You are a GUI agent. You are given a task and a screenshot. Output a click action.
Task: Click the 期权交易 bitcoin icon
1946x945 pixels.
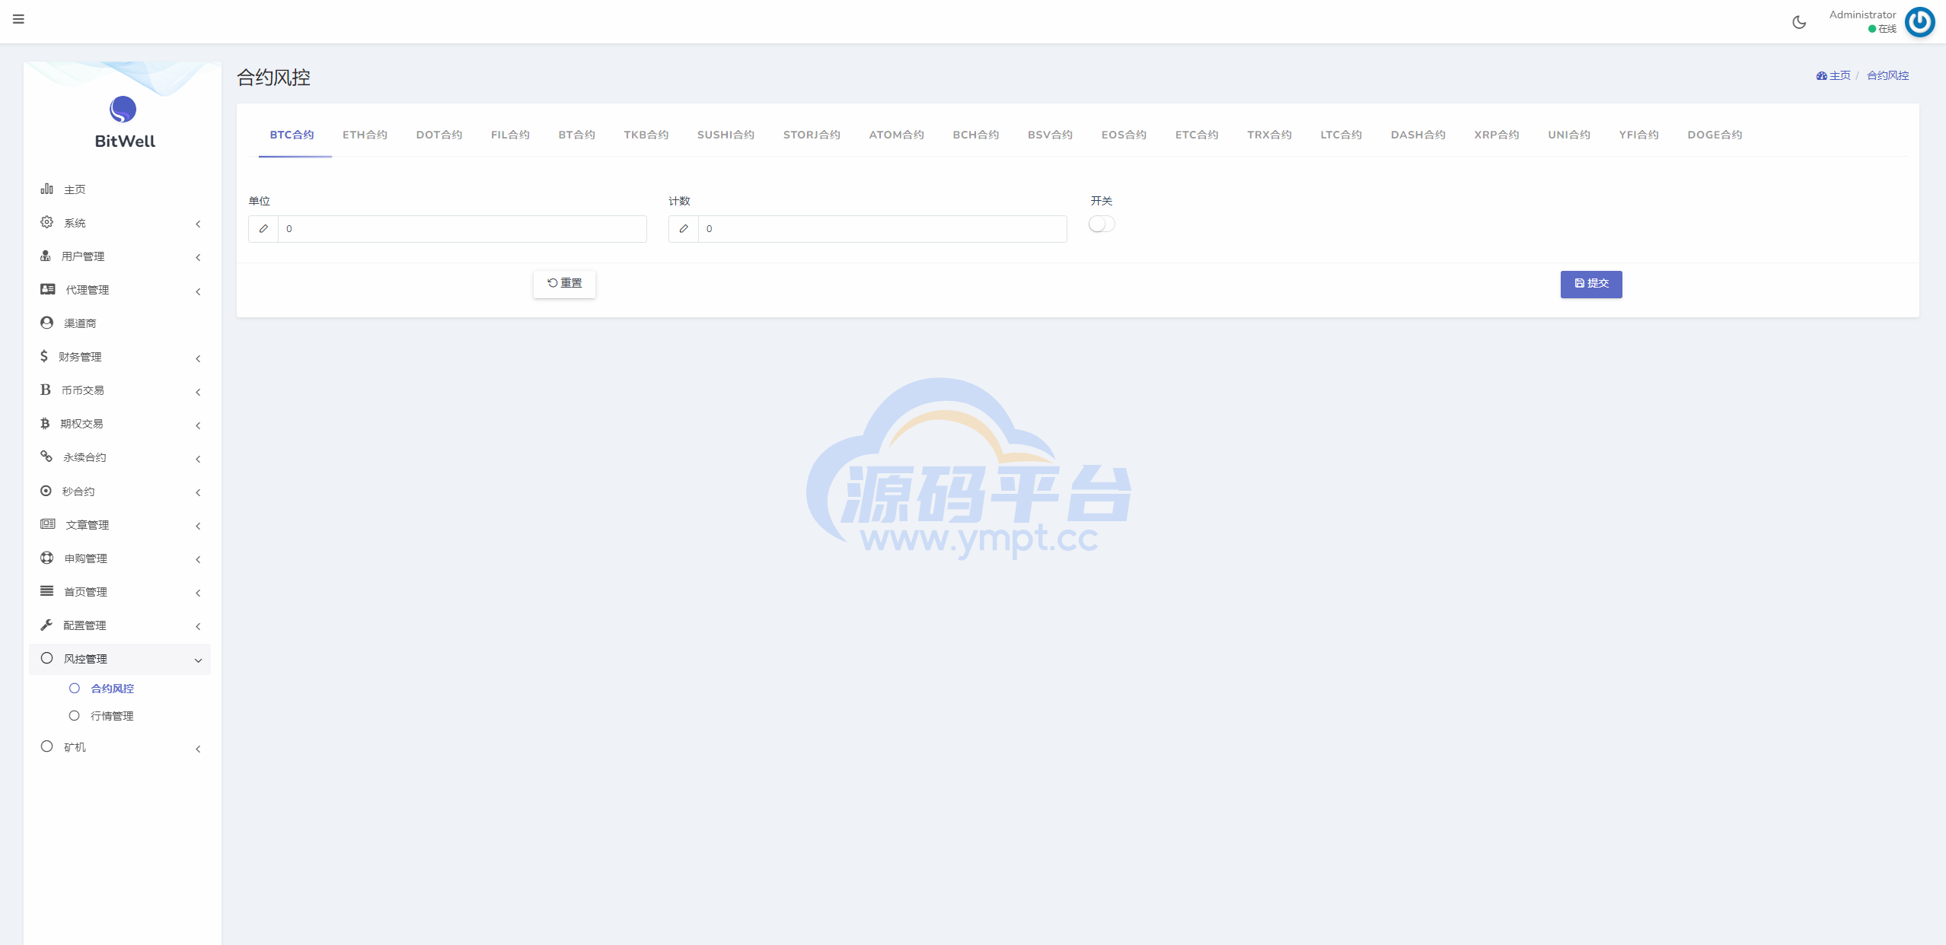point(45,423)
